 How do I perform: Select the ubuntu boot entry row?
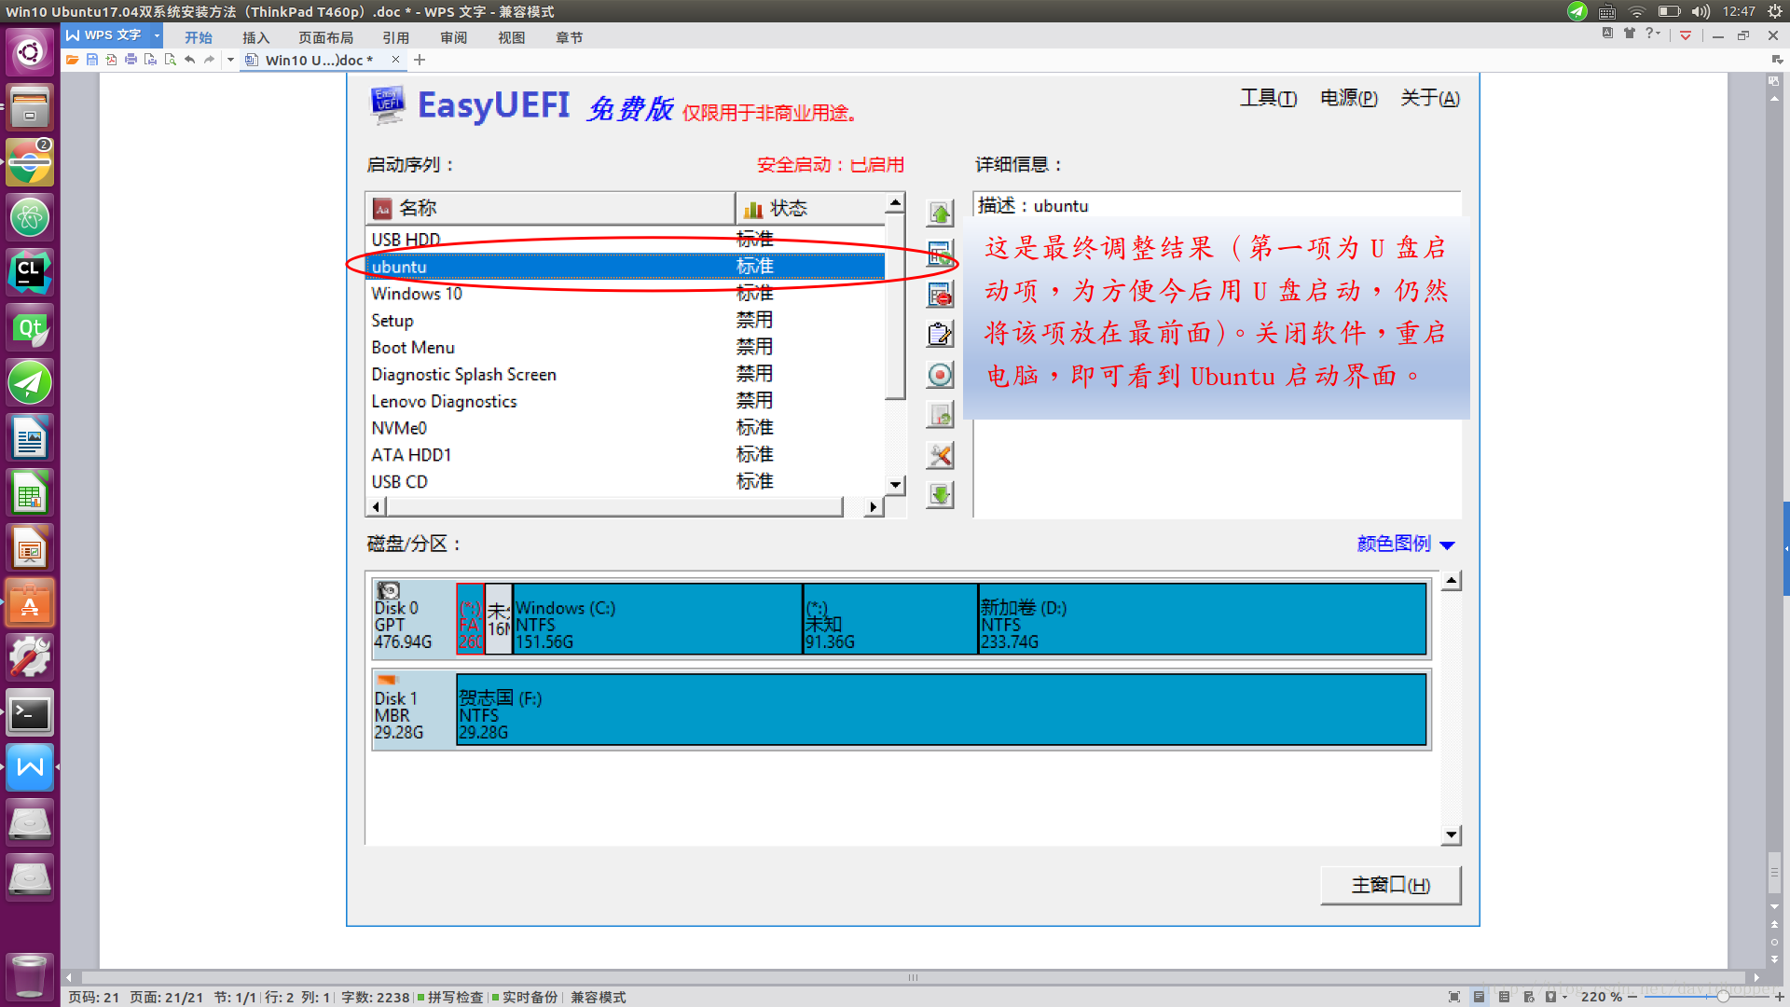[625, 267]
